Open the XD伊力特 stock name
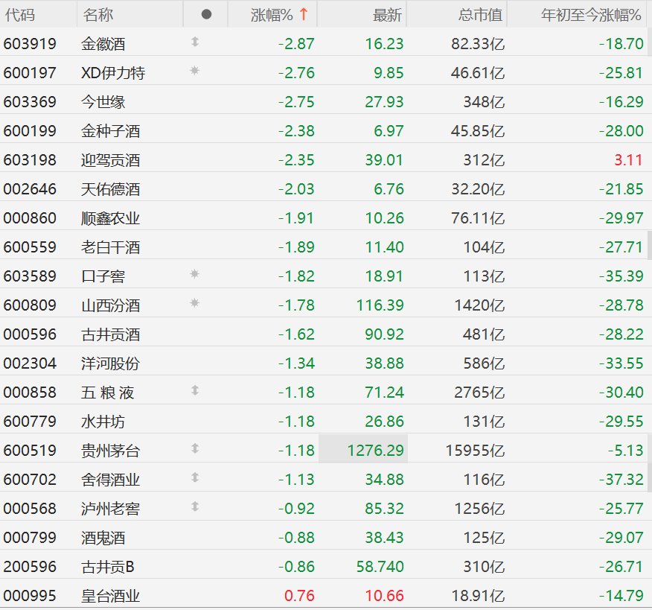652x610 pixels. pos(113,73)
